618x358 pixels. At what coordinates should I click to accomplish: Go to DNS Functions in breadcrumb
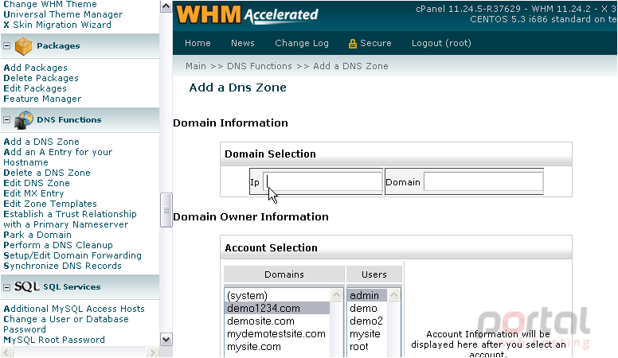pyautogui.click(x=260, y=66)
